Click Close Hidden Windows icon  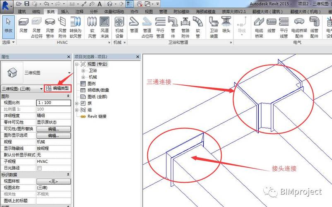pyautogui.click(x=140, y=4)
